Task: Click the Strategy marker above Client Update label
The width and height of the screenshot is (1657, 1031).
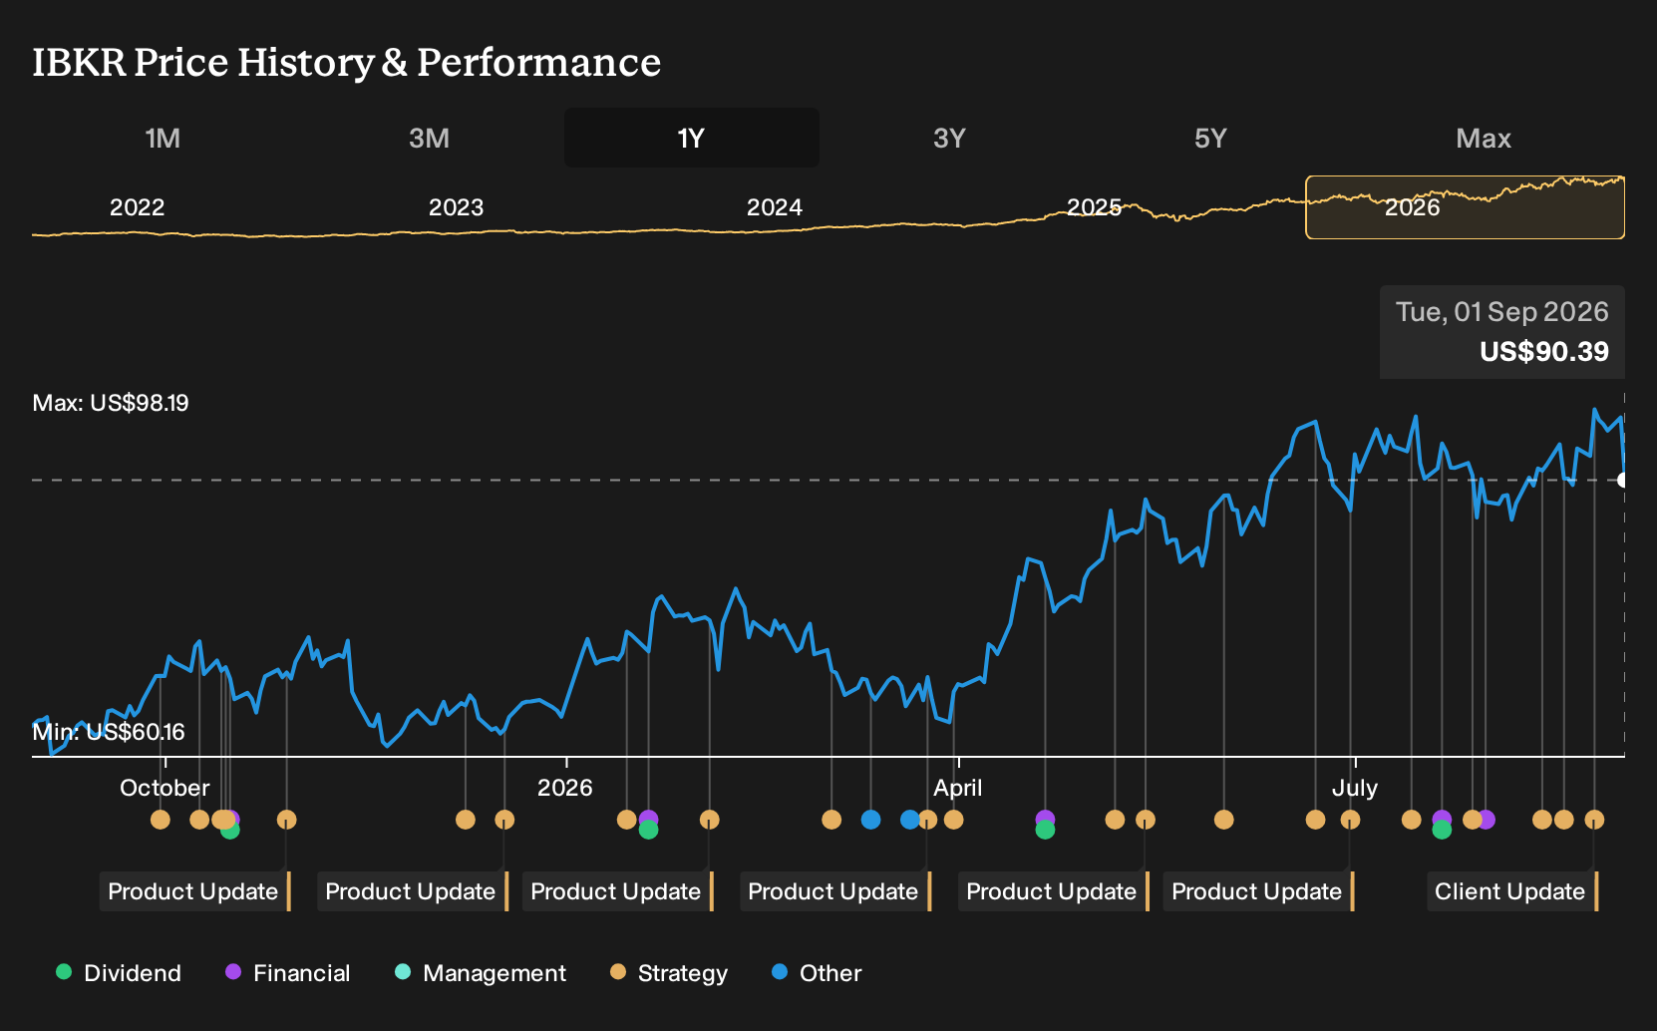Action: point(1594,820)
